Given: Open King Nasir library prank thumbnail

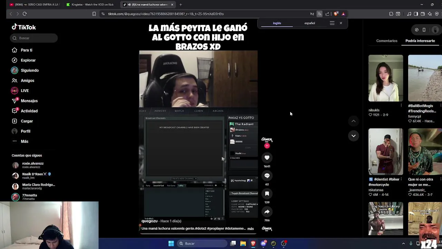Looking at the screenshot, I should [385, 219].
